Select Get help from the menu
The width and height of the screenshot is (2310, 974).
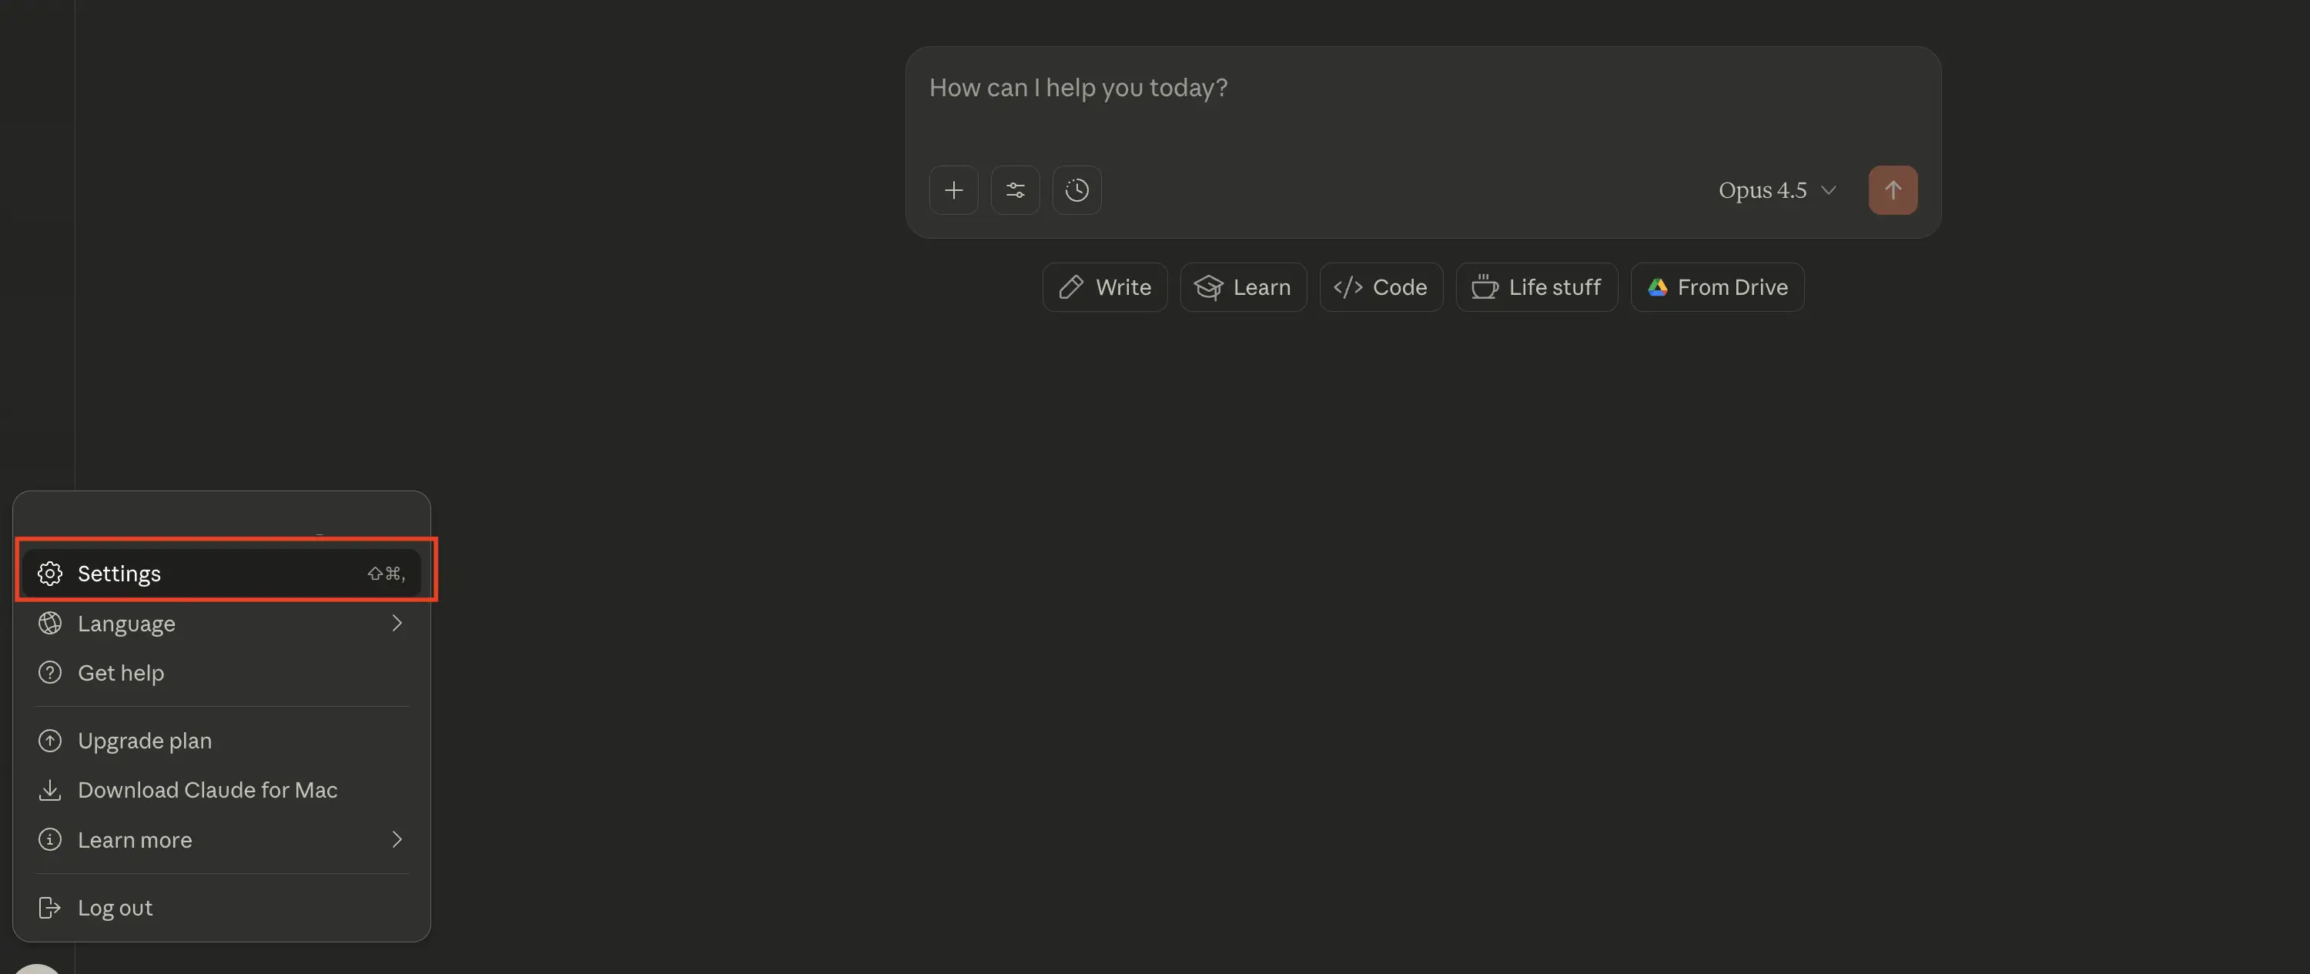120,673
